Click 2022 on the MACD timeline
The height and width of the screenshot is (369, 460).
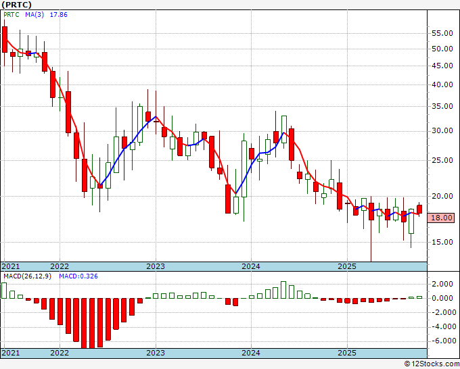(x=60, y=353)
